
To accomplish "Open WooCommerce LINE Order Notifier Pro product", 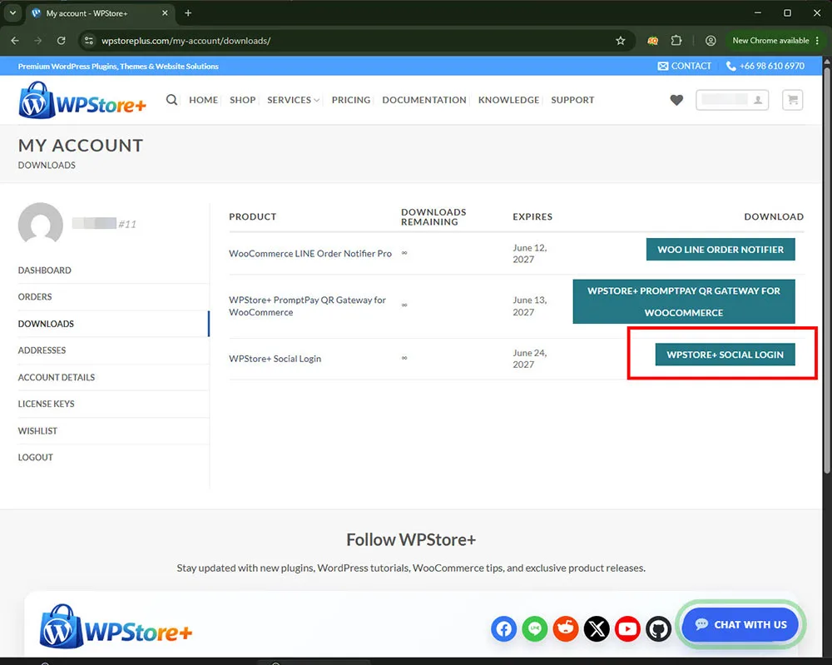I will [x=310, y=254].
